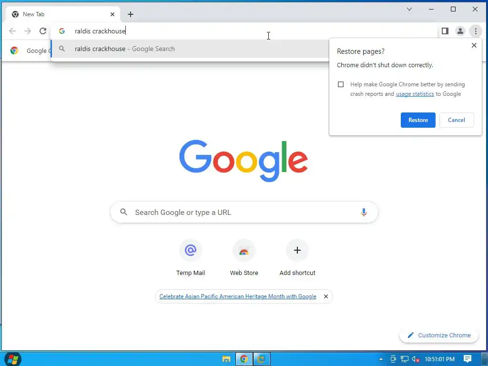Dismiss the Restore pages popup with X
The width and height of the screenshot is (488, 366).
click(x=474, y=45)
